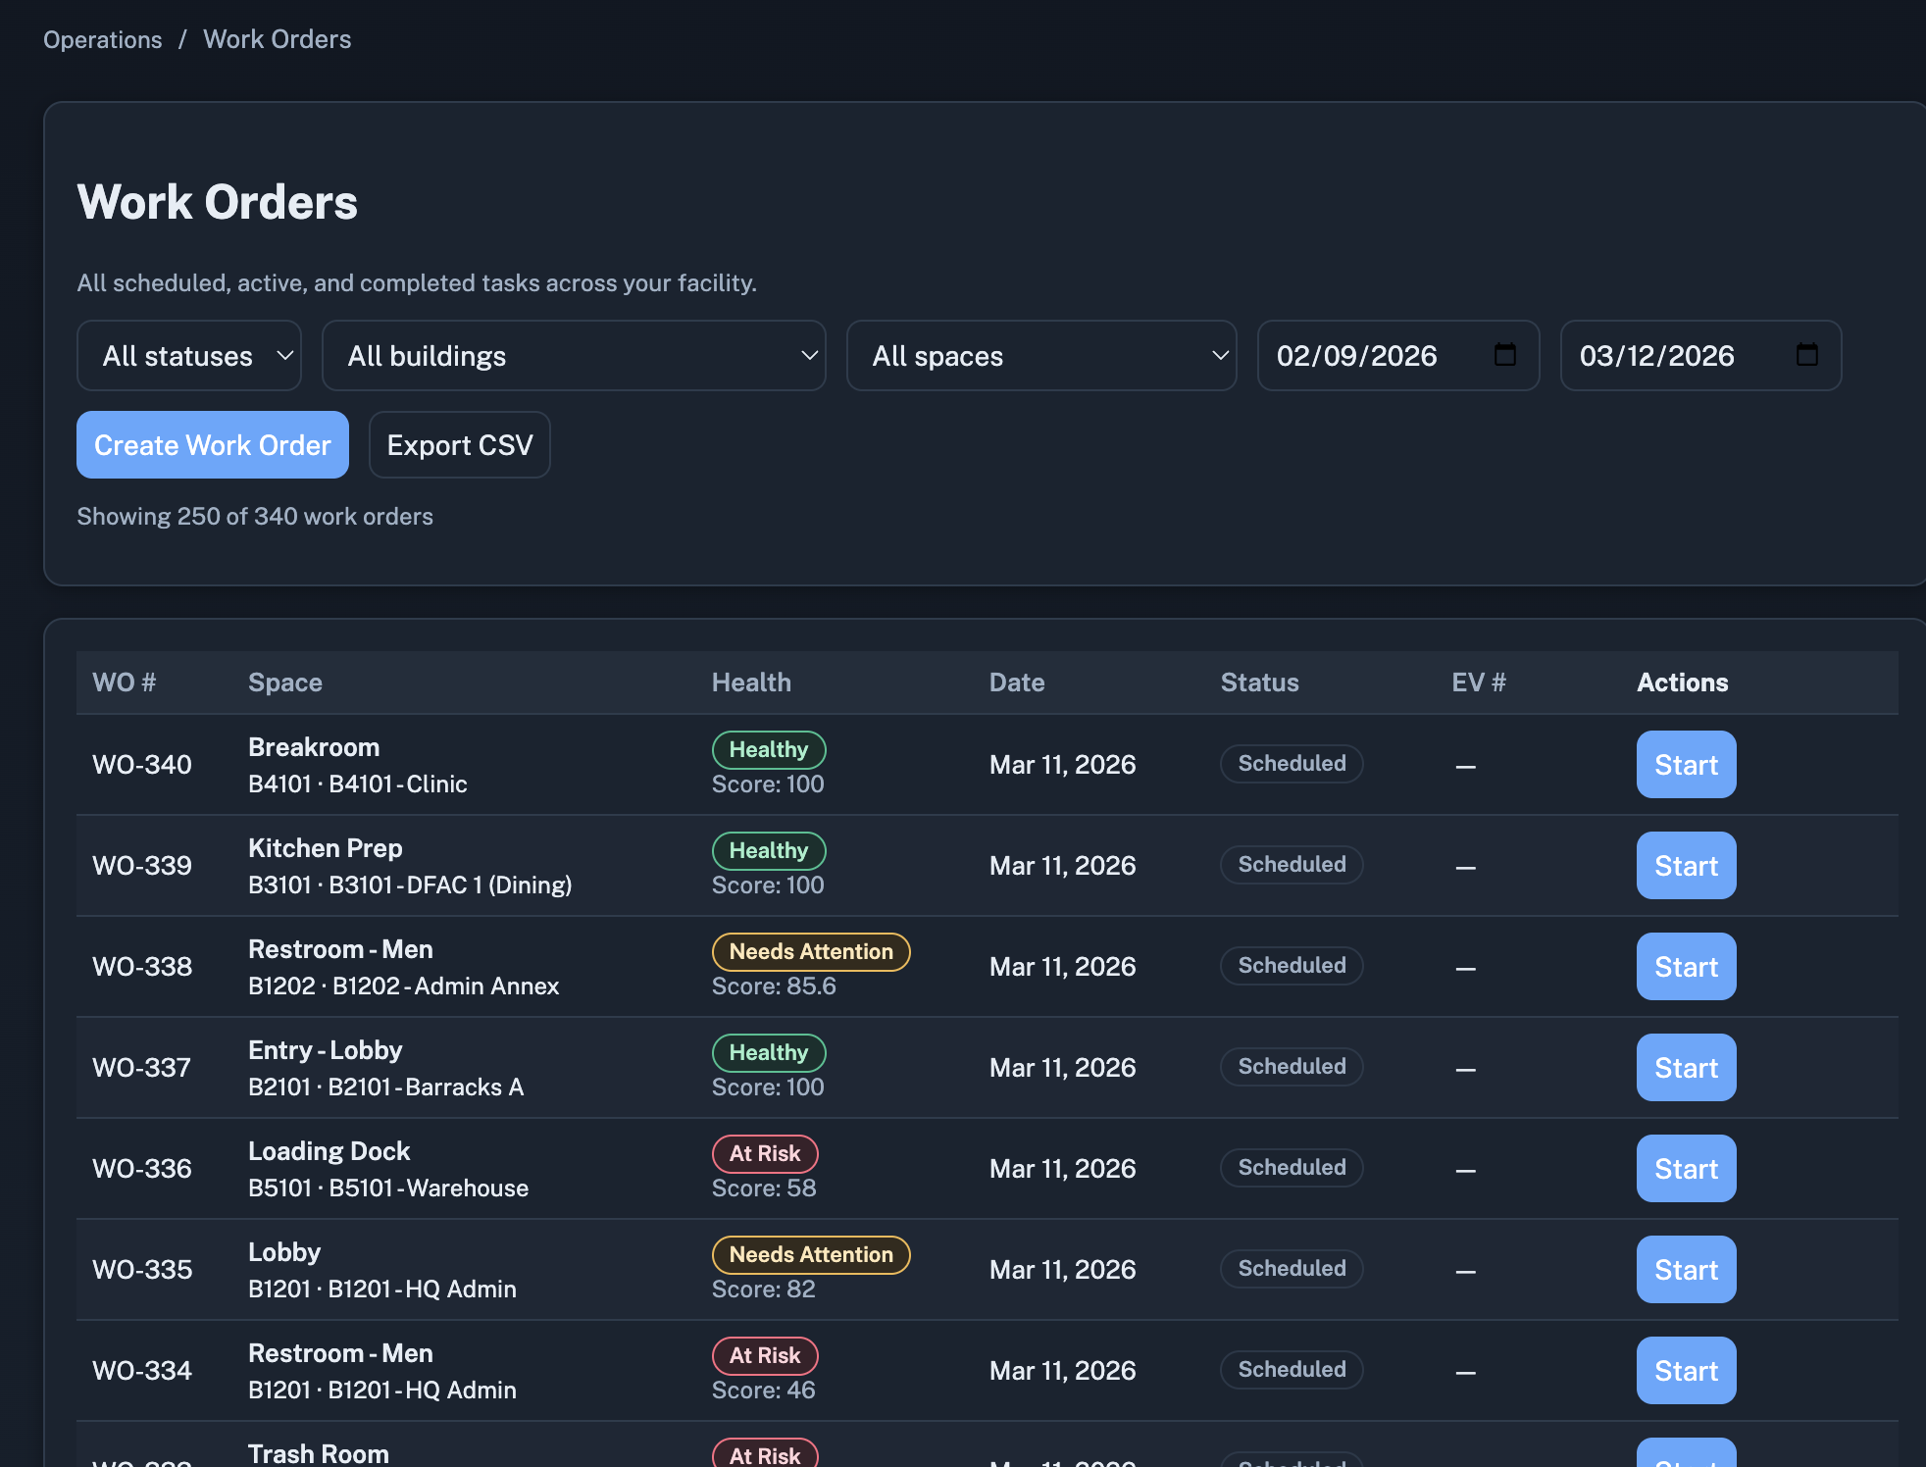This screenshot has height=1467, width=1926.
Task: Click the Needs Attention badge for WO-338
Action: (810, 951)
